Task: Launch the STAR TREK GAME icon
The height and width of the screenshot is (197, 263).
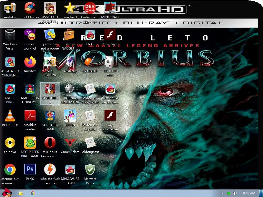Action: [50, 116]
